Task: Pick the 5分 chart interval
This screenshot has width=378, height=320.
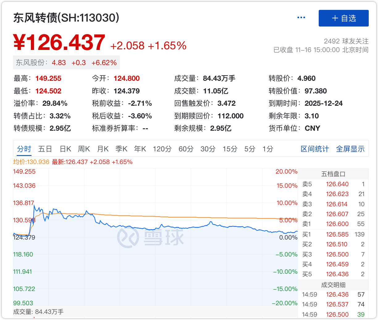Action: 250,149
